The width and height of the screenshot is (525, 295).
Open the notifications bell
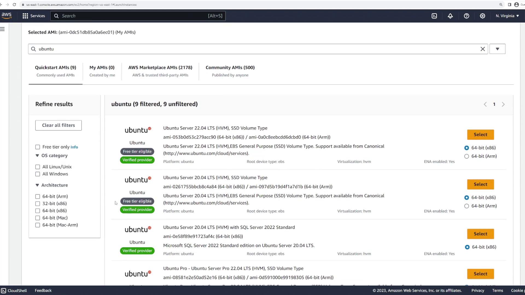point(450,16)
